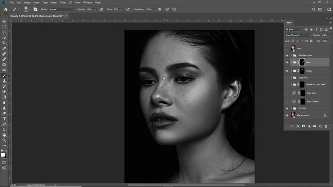Screen dimensions: 333x187
Task: Select the Crop tool
Action: [4, 43]
